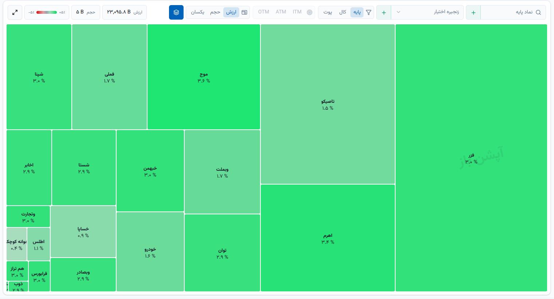Click the اطلس tile
The image size is (554, 299).
39,244
